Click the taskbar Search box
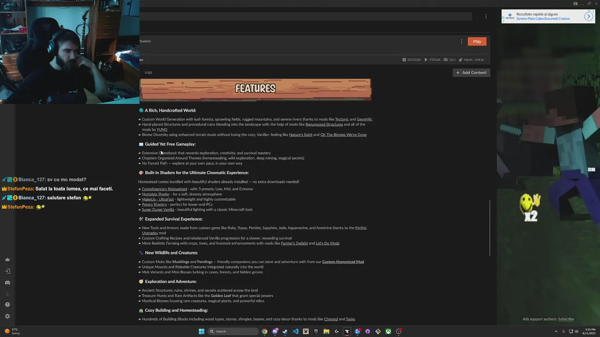This screenshot has width=600, height=337. [233, 331]
